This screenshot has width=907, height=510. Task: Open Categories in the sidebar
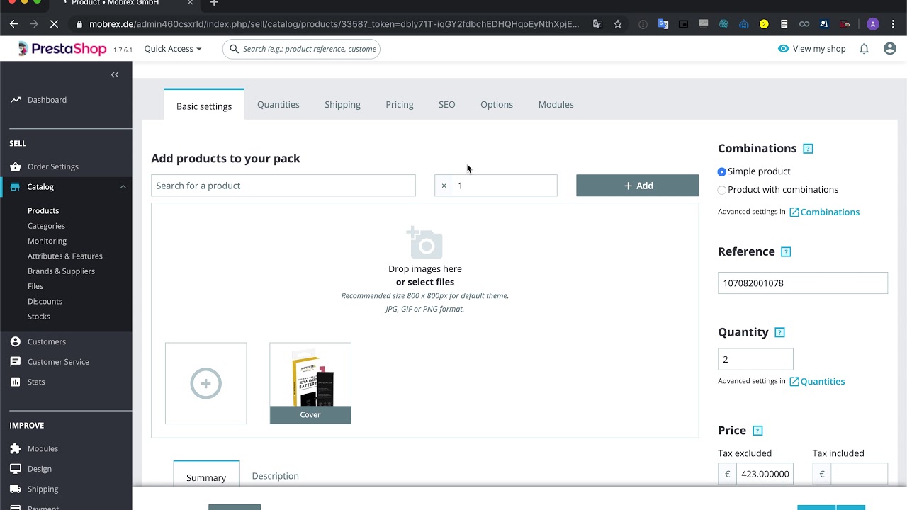46,226
